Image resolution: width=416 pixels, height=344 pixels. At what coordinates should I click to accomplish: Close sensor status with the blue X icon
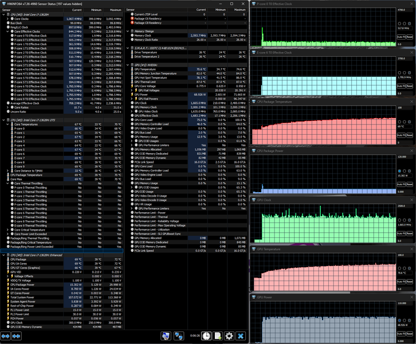(x=241, y=335)
